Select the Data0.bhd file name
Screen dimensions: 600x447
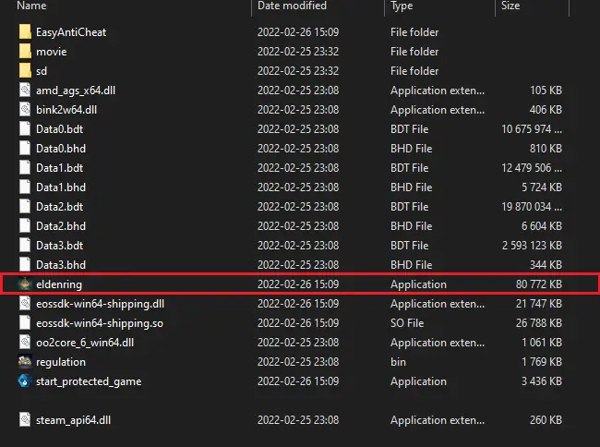61,149
